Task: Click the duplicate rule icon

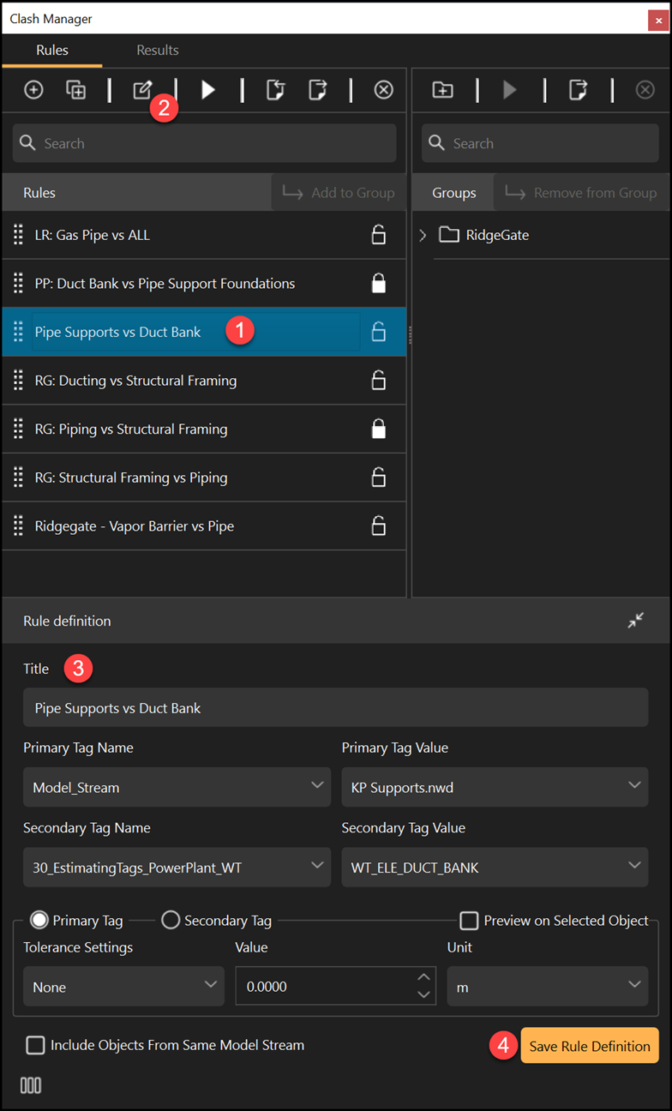Action: click(x=76, y=90)
